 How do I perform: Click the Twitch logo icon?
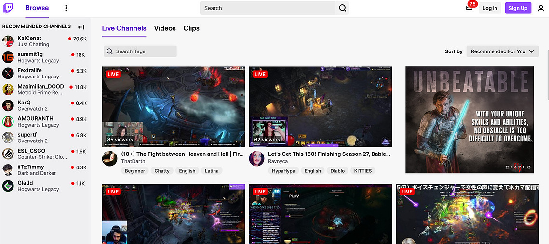tap(8, 8)
